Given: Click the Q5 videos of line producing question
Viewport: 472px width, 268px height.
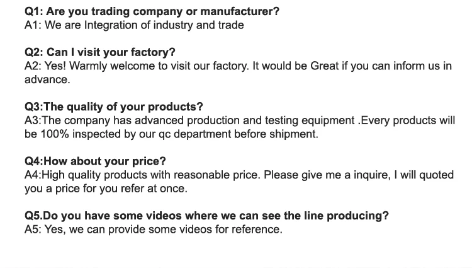Looking at the screenshot, I should [206, 216].
